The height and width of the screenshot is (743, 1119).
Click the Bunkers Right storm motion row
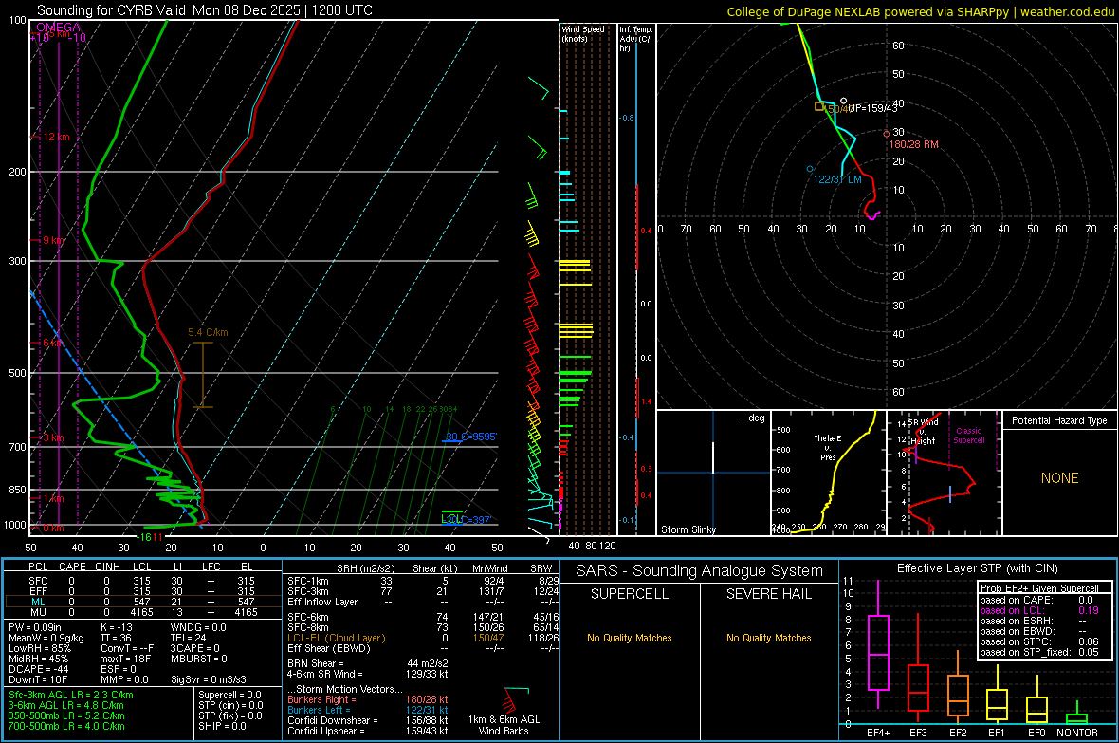click(x=368, y=700)
